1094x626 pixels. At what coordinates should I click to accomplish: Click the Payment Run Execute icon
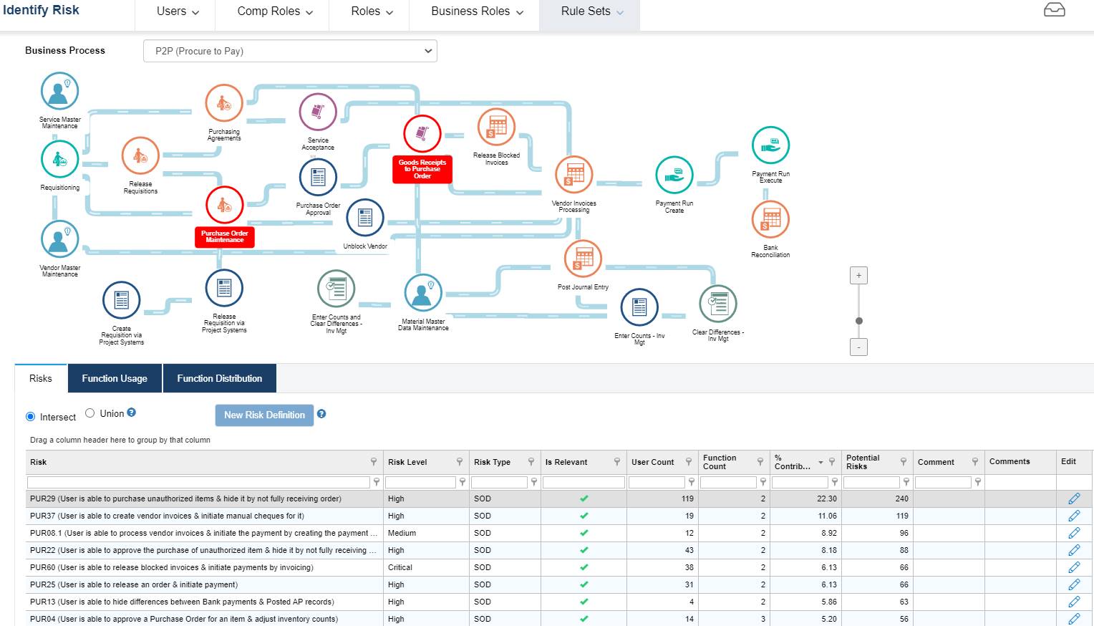click(770, 144)
